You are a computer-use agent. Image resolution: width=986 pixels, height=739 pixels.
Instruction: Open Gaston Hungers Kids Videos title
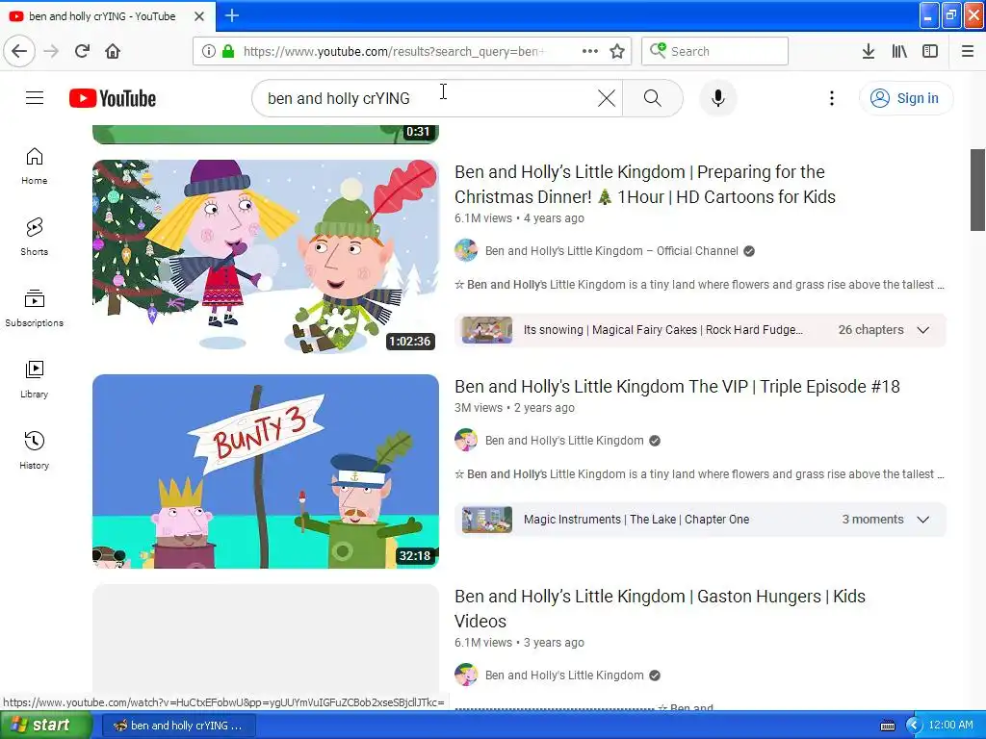pos(660,608)
